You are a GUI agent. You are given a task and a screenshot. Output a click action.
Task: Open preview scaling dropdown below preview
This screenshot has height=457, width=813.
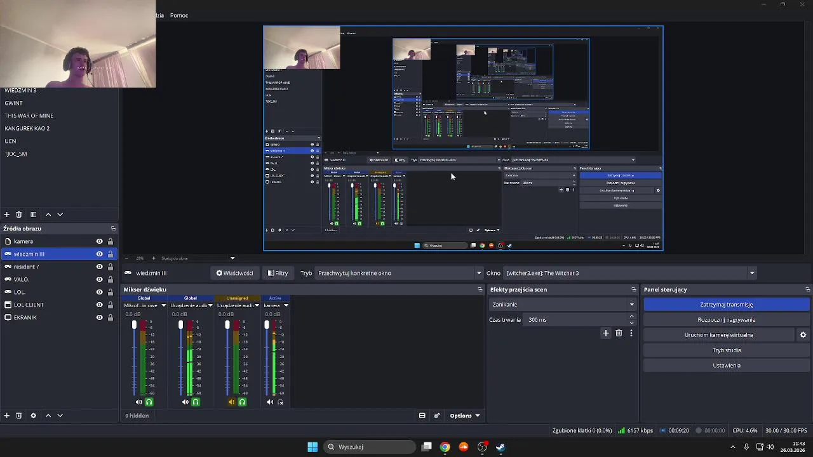point(232,258)
